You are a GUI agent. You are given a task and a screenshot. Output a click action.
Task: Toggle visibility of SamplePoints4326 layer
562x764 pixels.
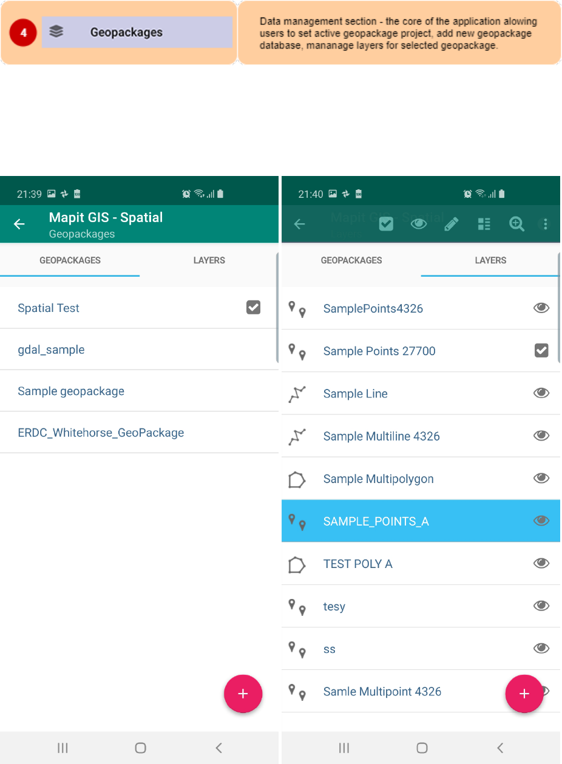click(x=541, y=308)
